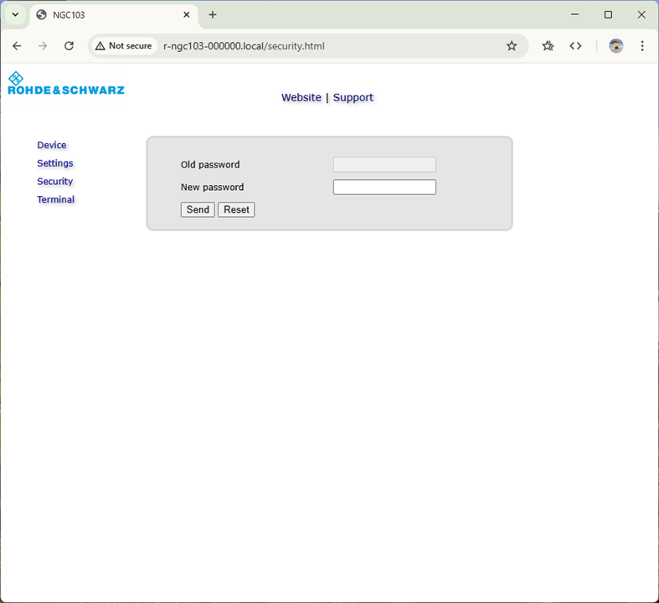
Task: Click the New password field
Action: tap(384, 188)
